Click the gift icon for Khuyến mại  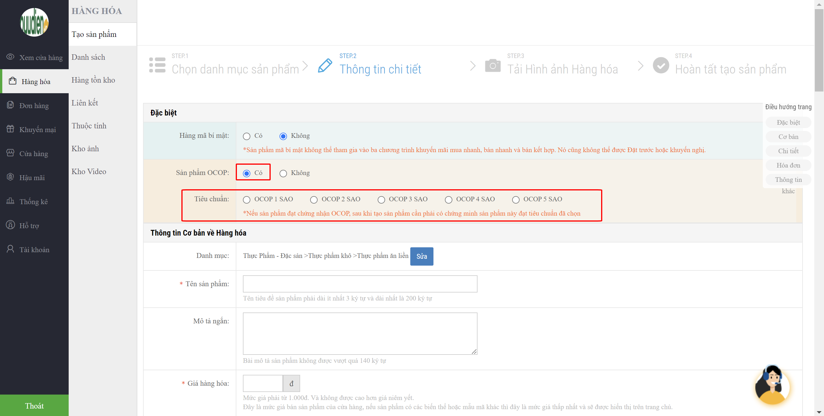coord(10,129)
